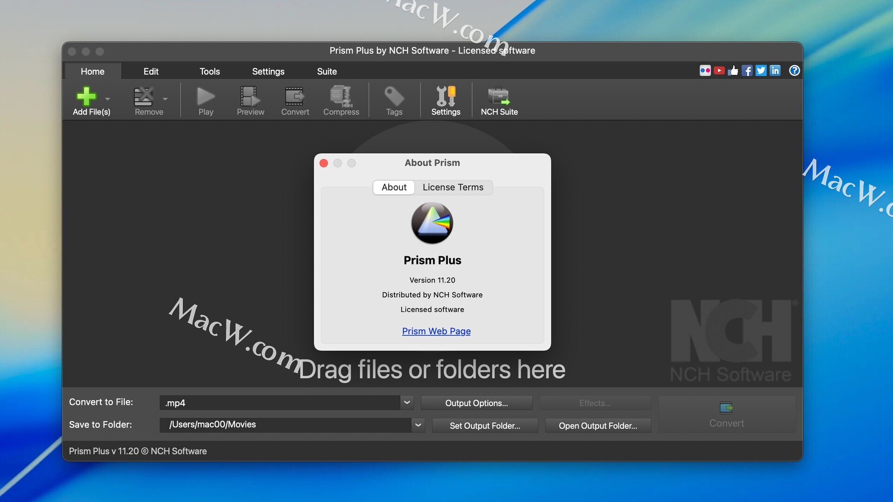Launch NCH Suite toolbox icon
Viewport: 893px width, 502px height.
[499, 96]
